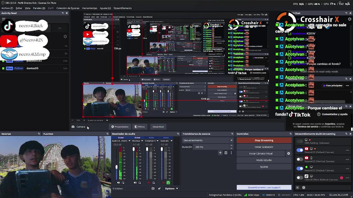Image resolution: width=353 pixels, height=198 pixels.
Task: Adjust Audio del escritorio volume fader
Action: pos(116,167)
